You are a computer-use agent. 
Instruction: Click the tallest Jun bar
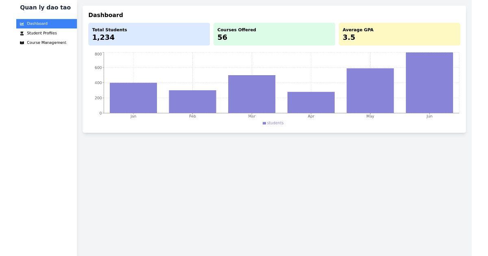tap(429, 81)
